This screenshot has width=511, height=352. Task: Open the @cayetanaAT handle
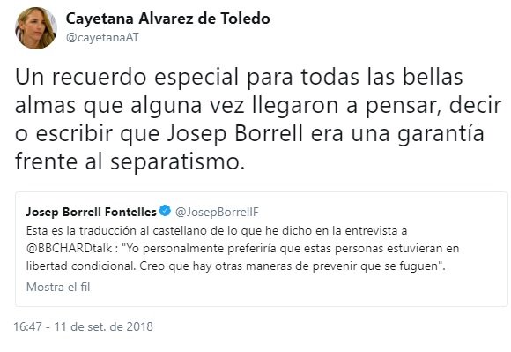(x=102, y=38)
